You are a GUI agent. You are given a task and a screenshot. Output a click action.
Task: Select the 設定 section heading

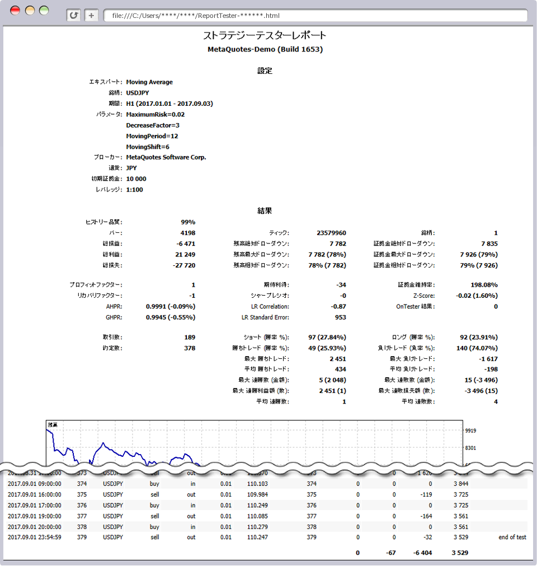[x=265, y=71]
